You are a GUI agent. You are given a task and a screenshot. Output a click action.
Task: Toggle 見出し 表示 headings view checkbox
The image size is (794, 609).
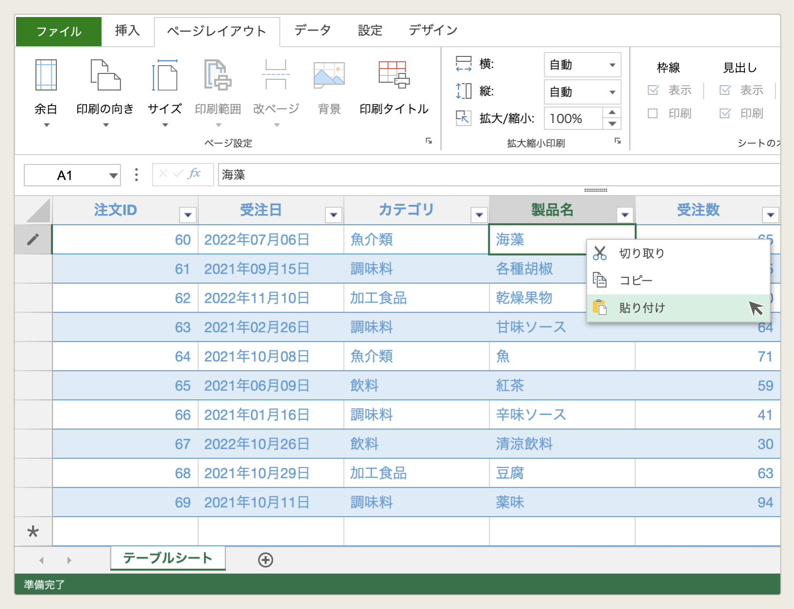point(725,90)
